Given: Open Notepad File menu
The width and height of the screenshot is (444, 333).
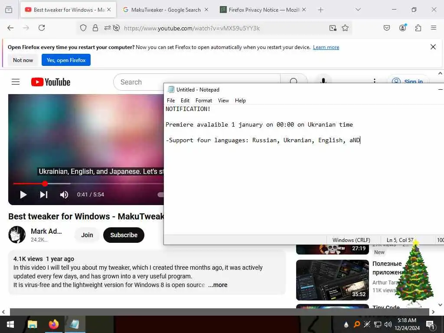Looking at the screenshot, I should coord(171,101).
